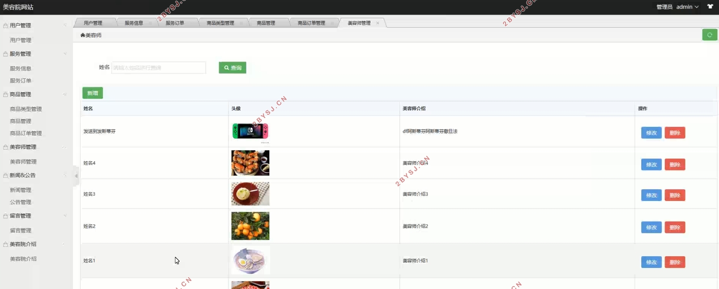Open 商品订单管理 in the sidebar

tap(26, 133)
